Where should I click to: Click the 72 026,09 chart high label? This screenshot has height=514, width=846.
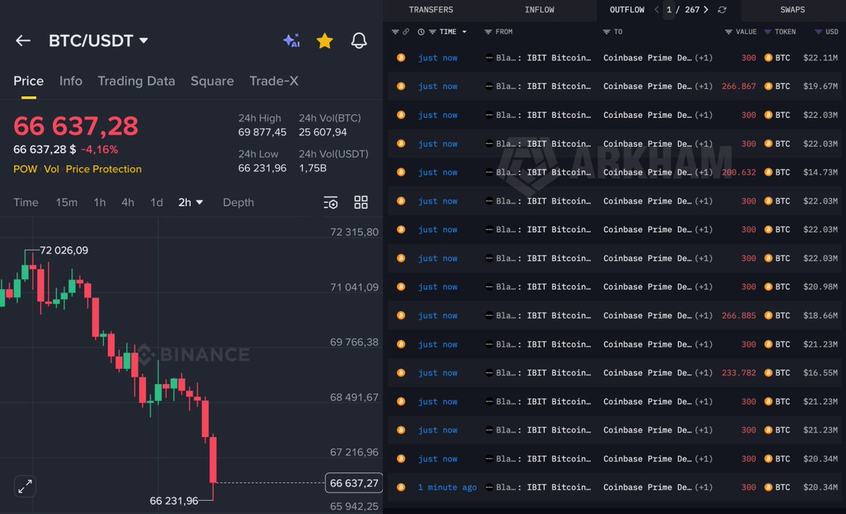click(64, 250)
